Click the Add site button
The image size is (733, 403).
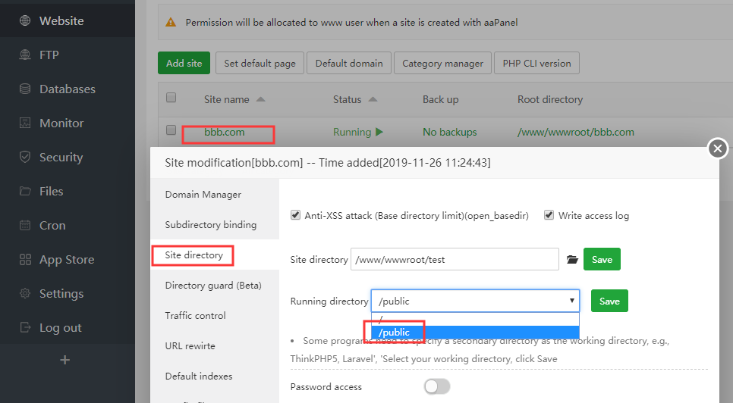(184, 64)
